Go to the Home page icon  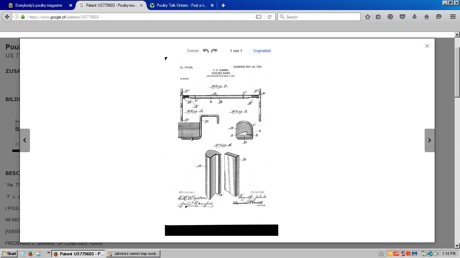coord(426,17)
